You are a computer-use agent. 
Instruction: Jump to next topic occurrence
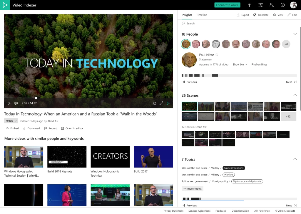pos(291,205)
